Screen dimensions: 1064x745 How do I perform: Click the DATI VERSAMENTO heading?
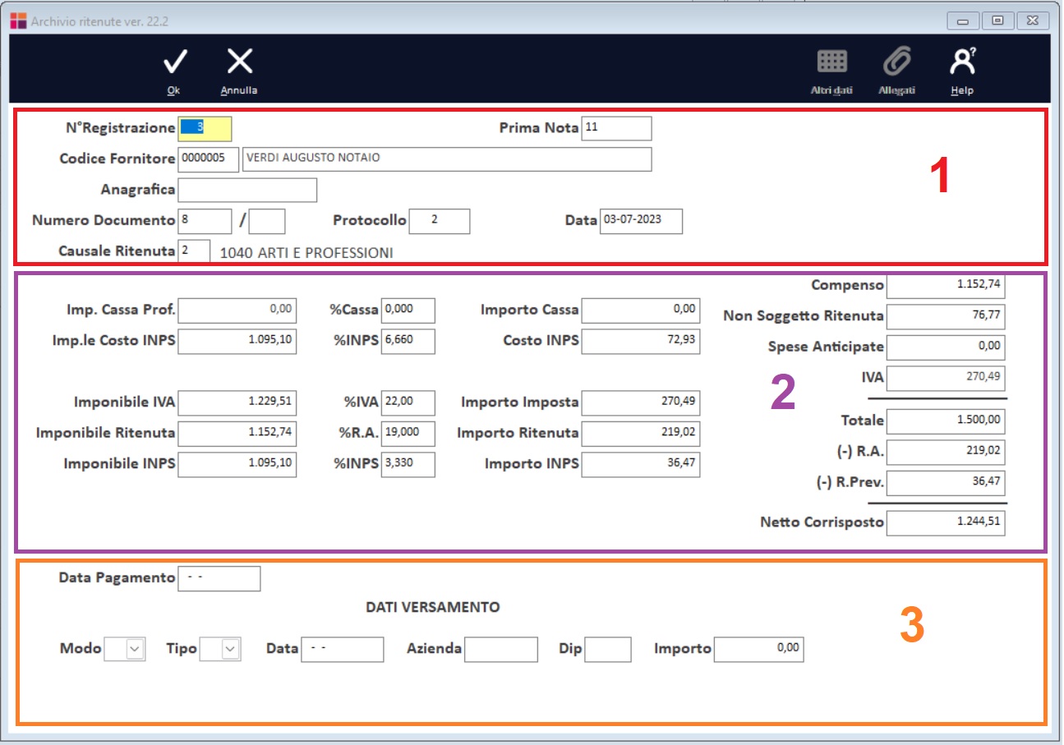[433, 608]
